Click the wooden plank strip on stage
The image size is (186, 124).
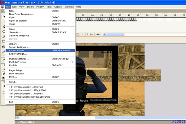click(139, 75)
